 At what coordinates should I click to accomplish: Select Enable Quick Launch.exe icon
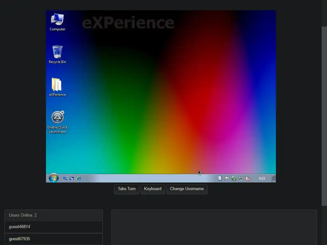[57, 122]
